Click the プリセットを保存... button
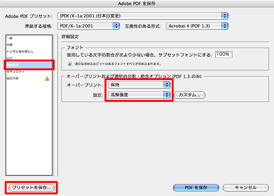274x196 pixels. click(x=32, y=188)
